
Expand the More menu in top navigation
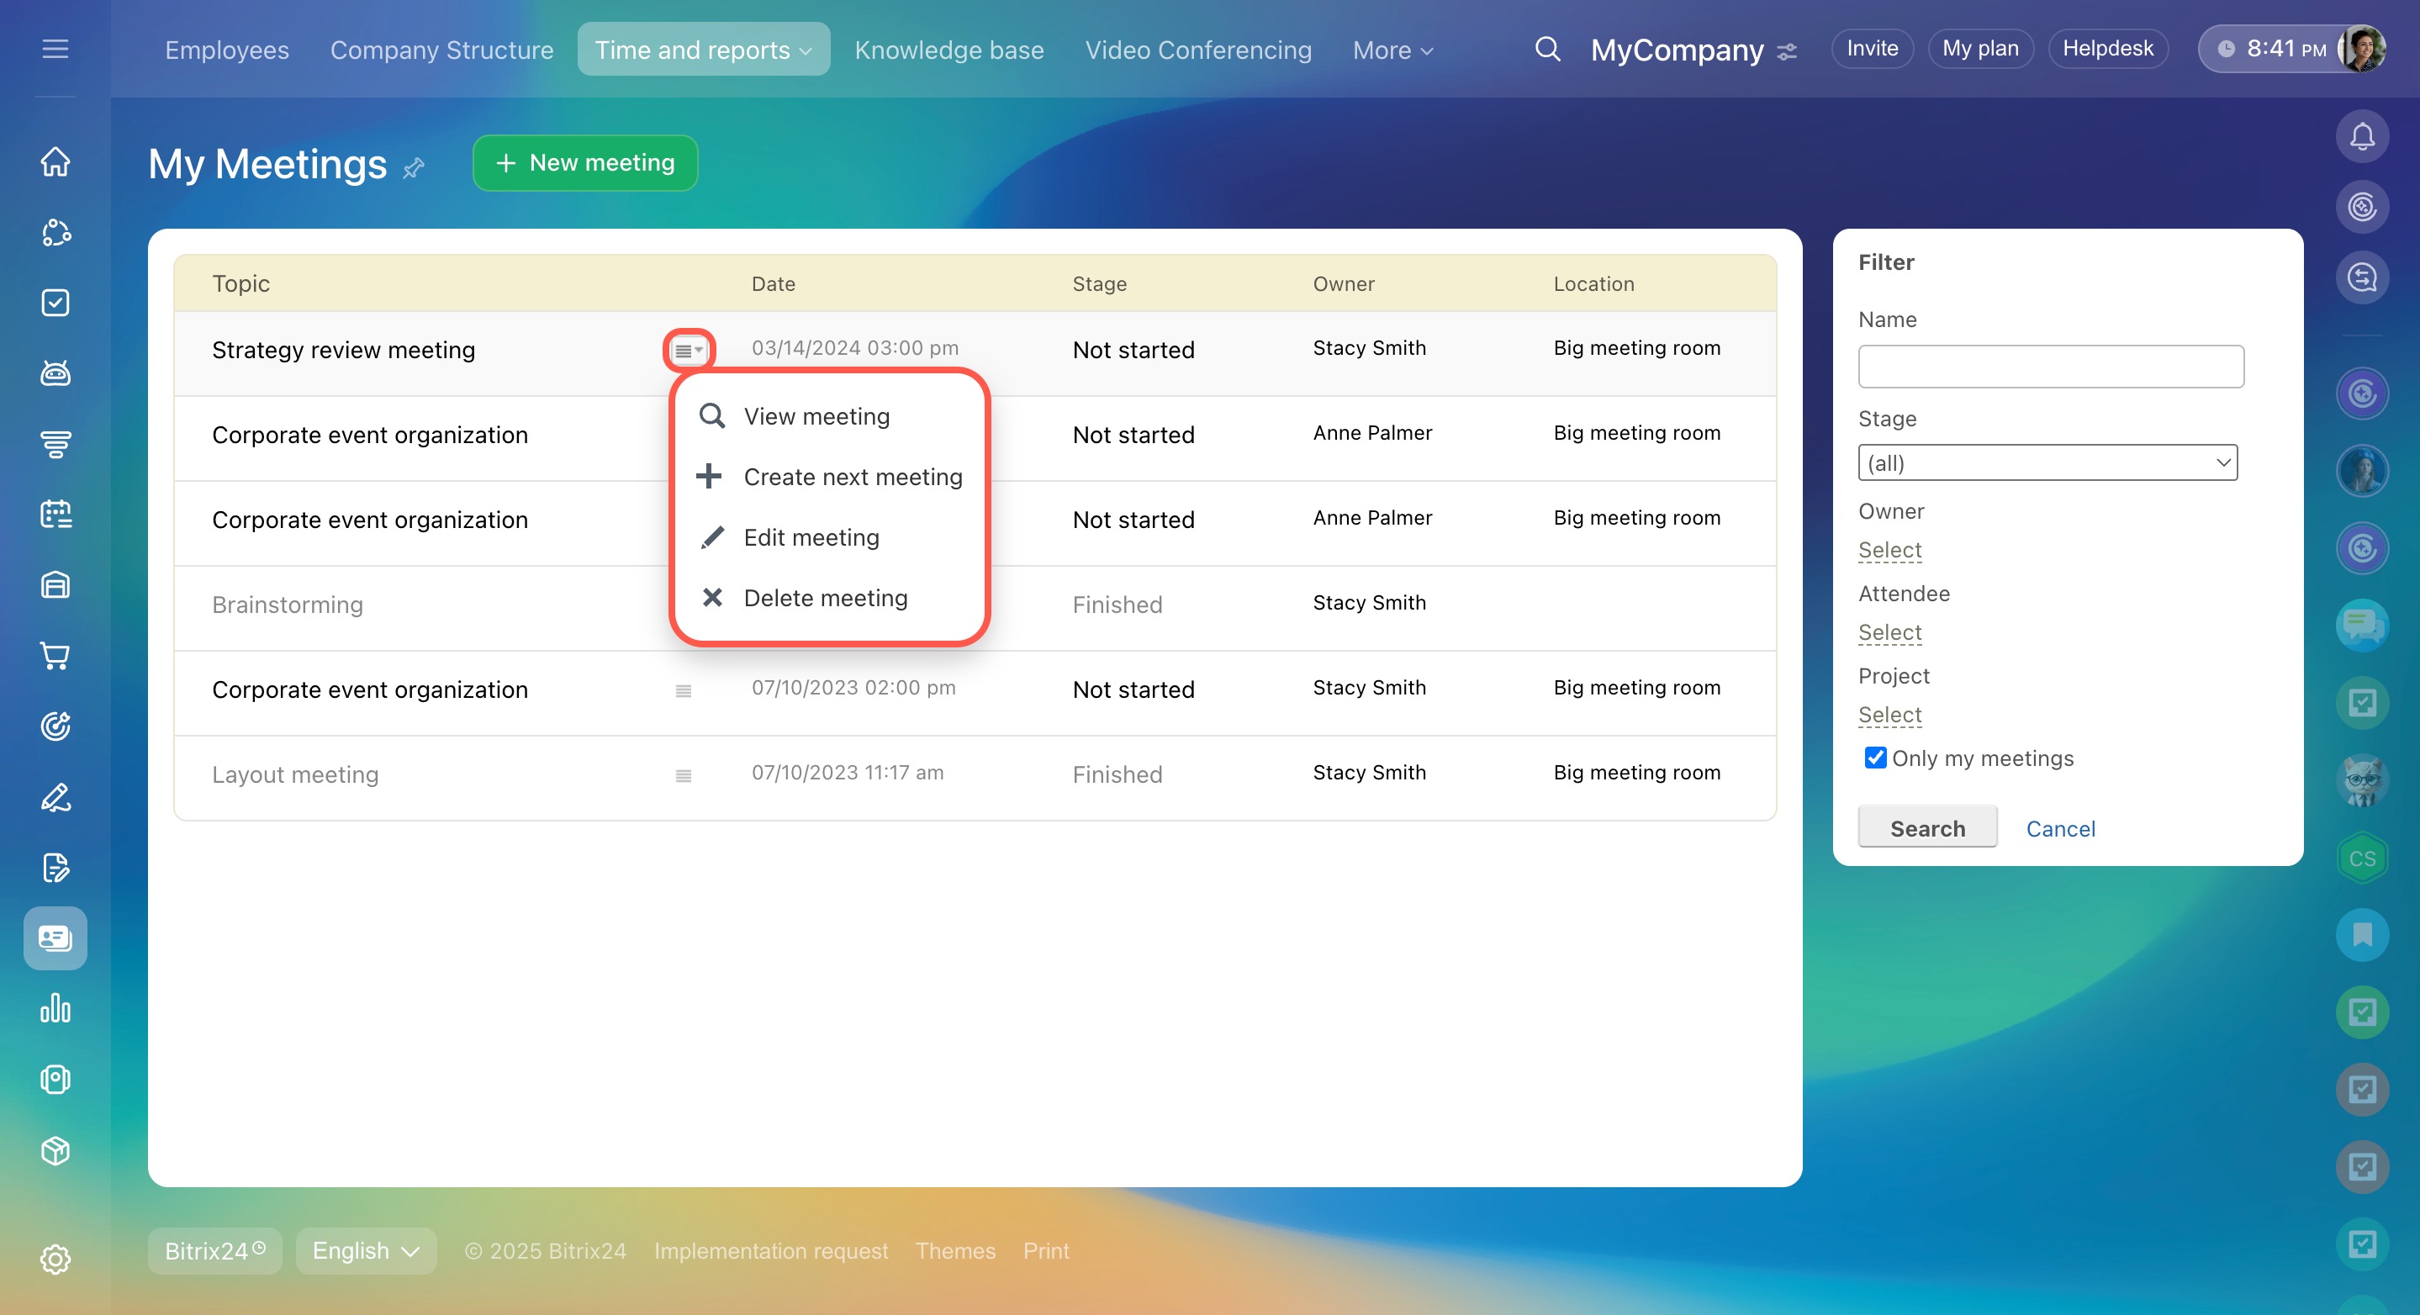[1392, 50]
